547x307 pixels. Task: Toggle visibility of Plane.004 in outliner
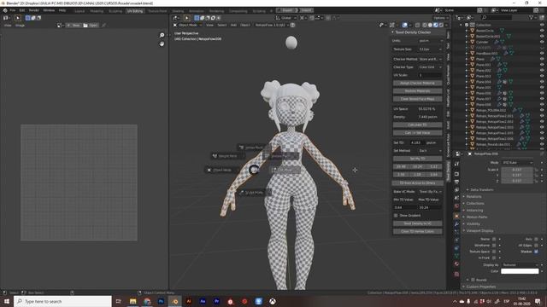pos(542,82)
